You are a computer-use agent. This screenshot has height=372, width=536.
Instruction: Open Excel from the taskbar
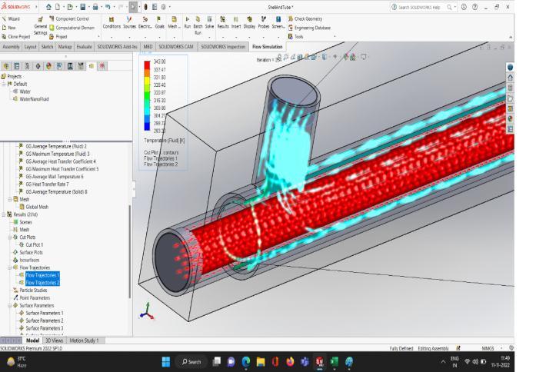tap(334, 362)
